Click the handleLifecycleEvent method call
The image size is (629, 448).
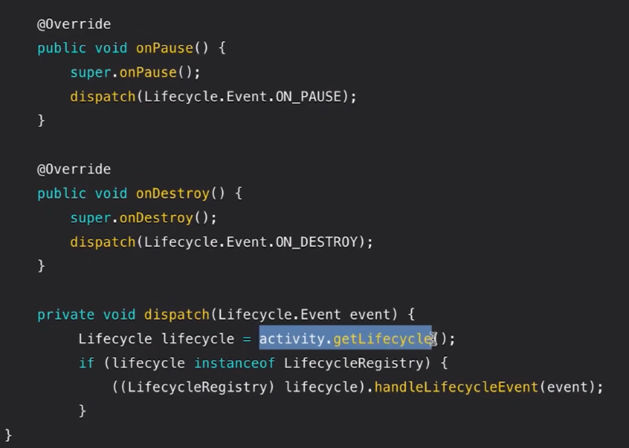pos(456,388)
